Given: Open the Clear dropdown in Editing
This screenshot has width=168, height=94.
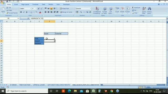Looking at the screenshot, I should click(135, 13).
